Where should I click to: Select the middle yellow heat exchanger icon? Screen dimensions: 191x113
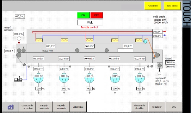89,40
